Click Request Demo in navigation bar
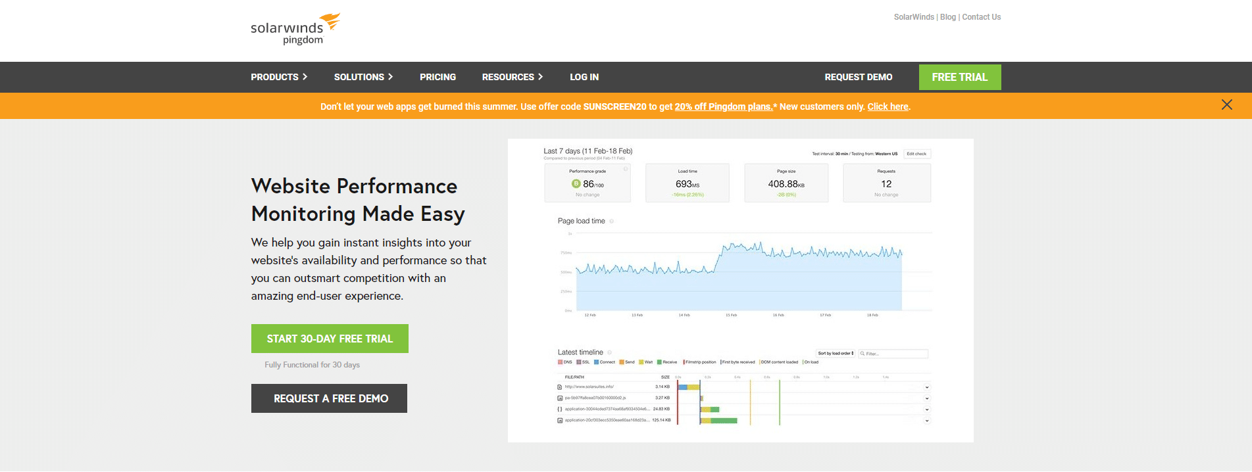This screenshot has width=1252, height=472. 859,77
